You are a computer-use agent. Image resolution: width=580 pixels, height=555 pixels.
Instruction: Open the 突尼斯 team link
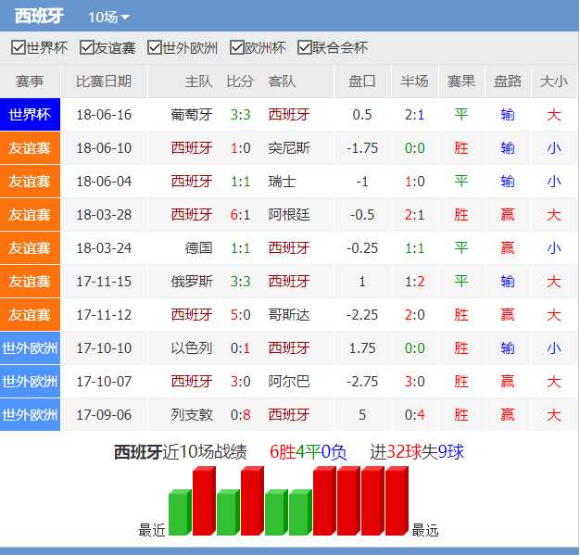[x=289, y=148]
